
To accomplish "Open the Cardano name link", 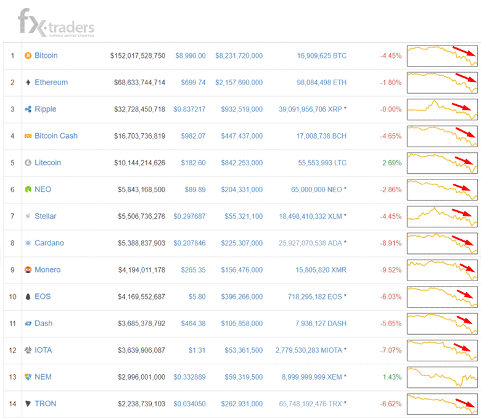I will [49, 243].
